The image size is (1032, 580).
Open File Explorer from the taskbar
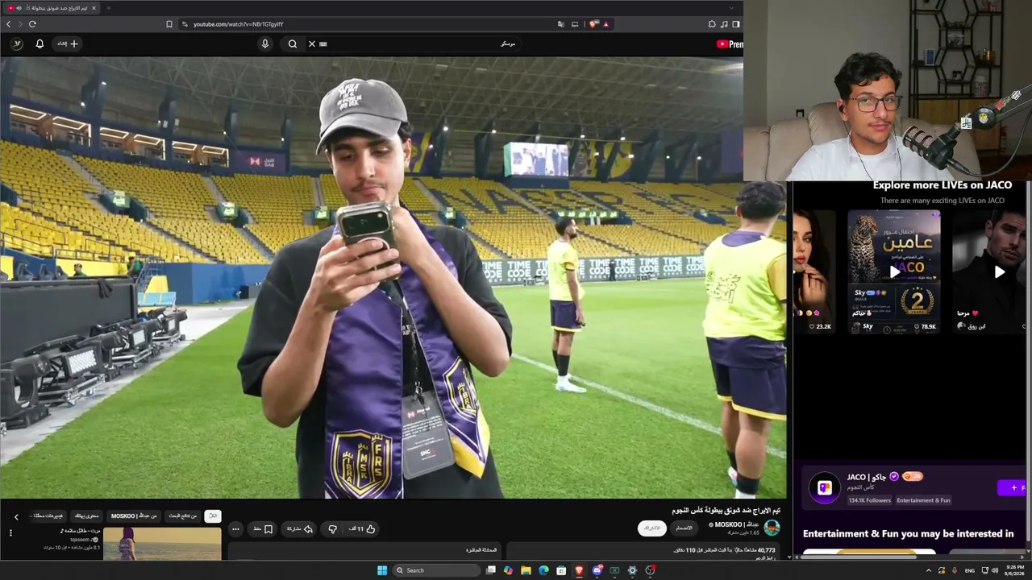pos(526,570)
